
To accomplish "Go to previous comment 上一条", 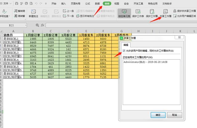I will (68, 11).
